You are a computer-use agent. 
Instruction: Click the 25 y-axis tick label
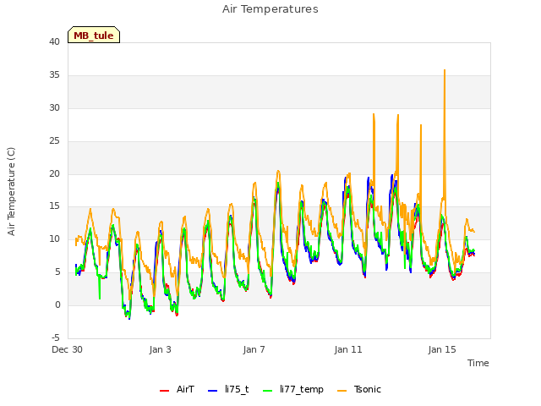[x=54, y=141]
